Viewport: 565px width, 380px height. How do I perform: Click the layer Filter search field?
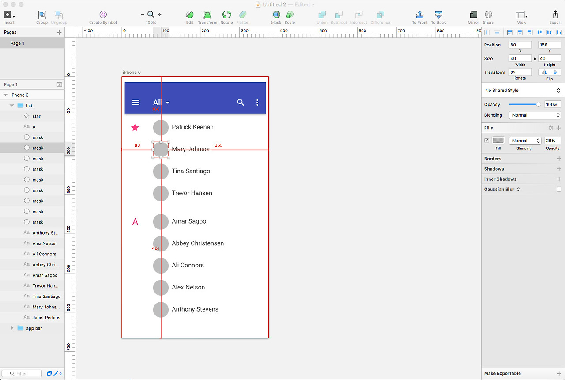pos(22,374)
